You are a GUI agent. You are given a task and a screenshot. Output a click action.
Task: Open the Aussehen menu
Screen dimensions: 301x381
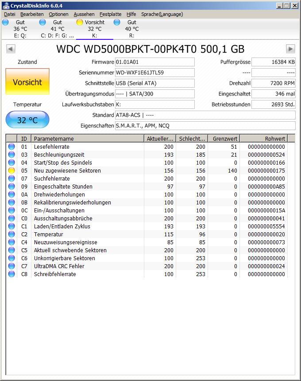84,14
